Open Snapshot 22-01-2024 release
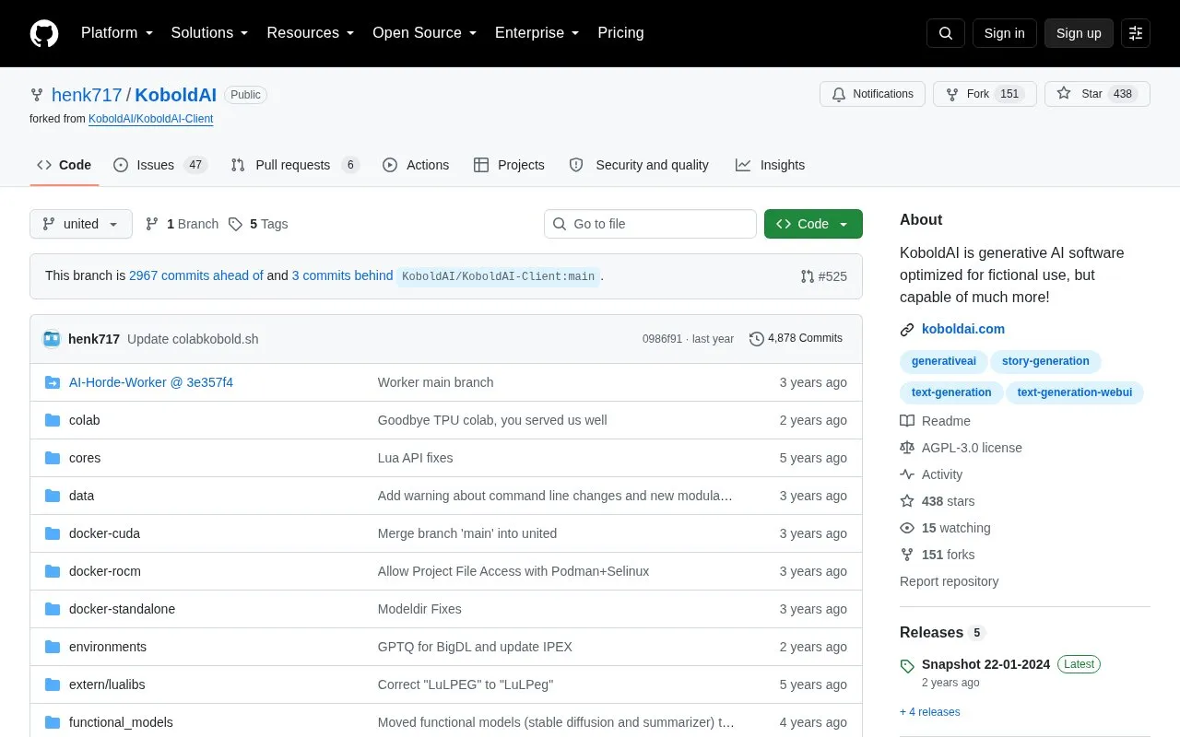The height and width of the screenshot is (737, 1180). click(x=985, y=664)
